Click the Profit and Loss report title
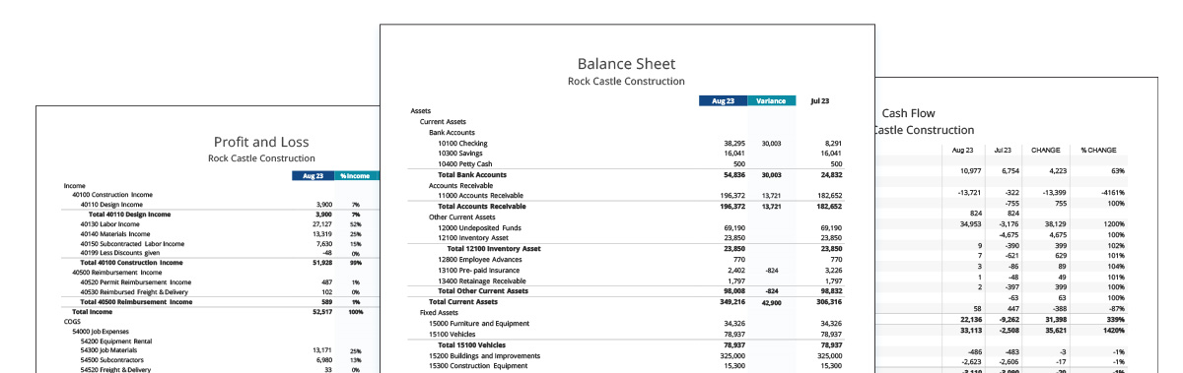The width and height of the screenshot is (1183, 373). pyautogui.click(x=261, y=142)
